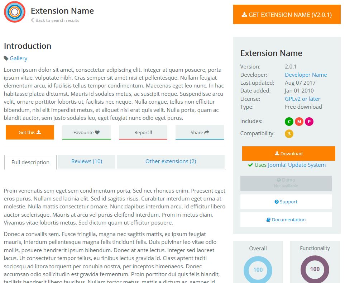Report this extension

(143, 132)
